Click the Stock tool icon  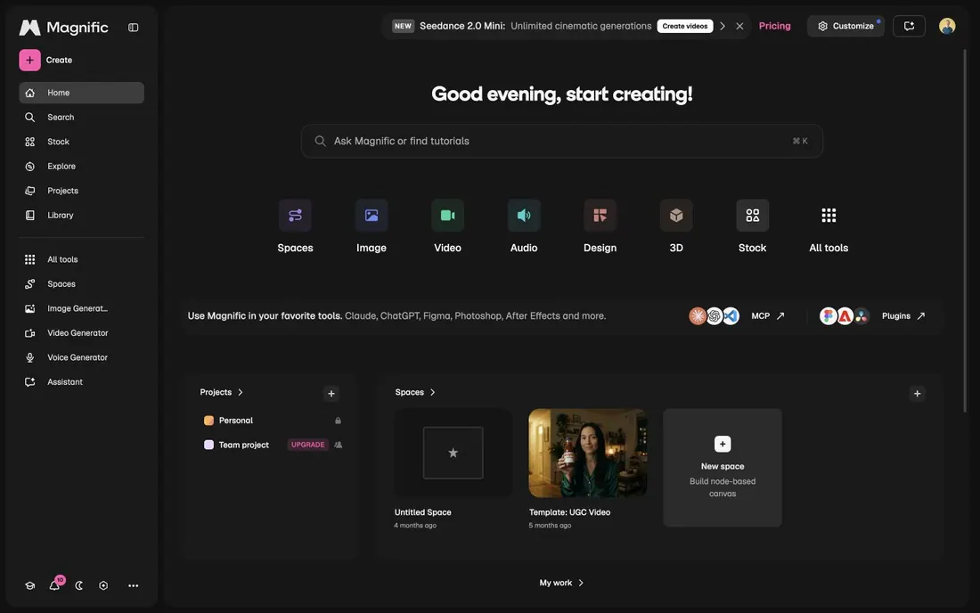pyautogui.click(x=753, y=216)
